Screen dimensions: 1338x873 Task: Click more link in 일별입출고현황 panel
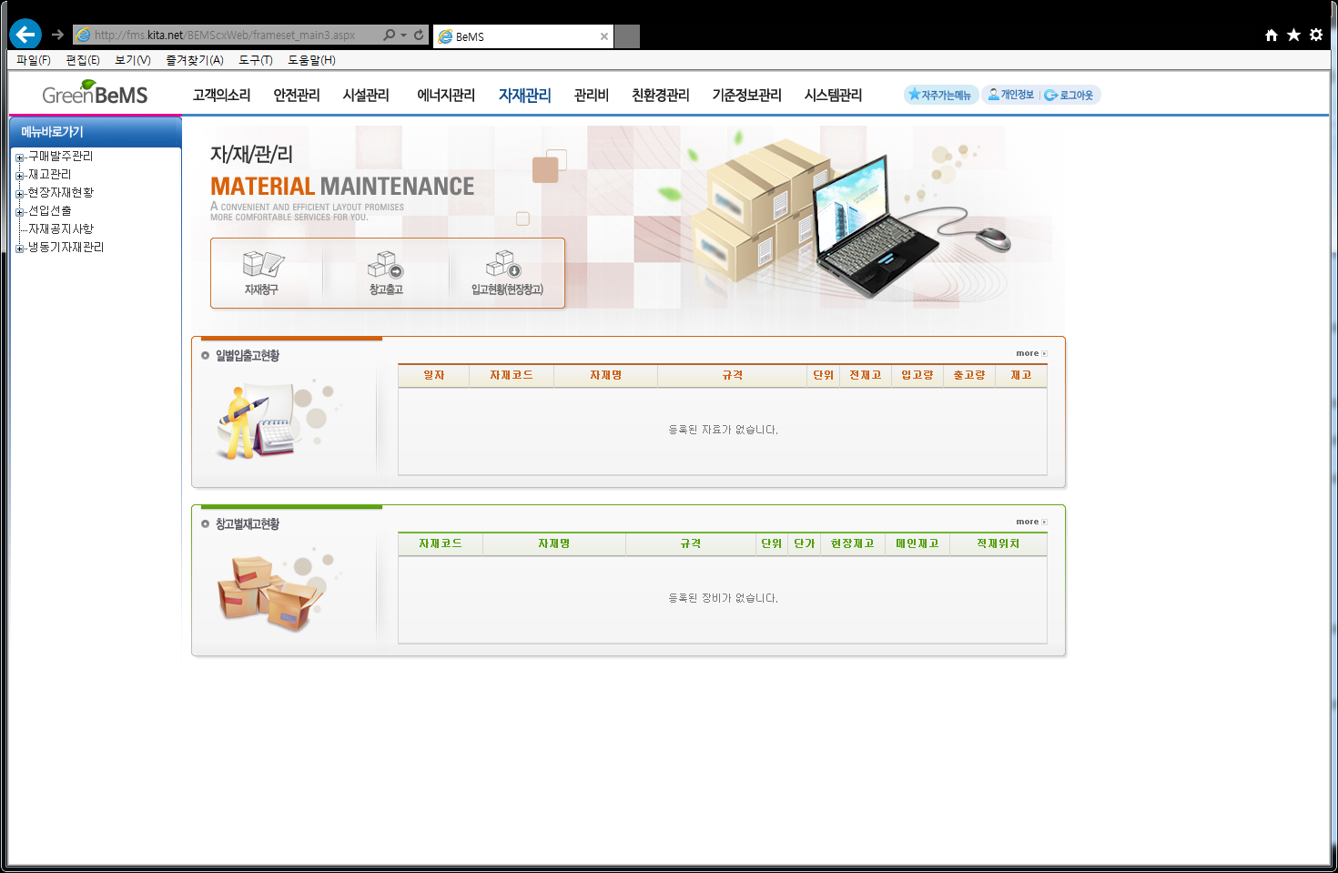1030,353
